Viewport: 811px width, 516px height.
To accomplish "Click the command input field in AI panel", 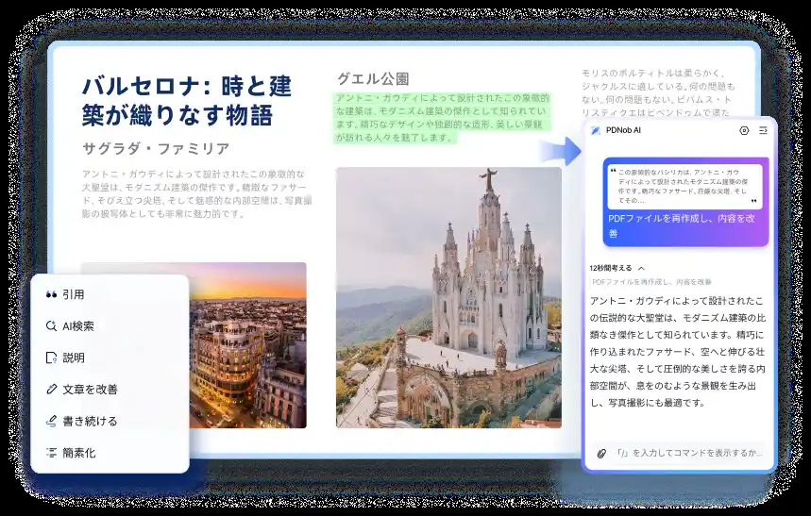I will pyautogui.click(x=687, y=453).
